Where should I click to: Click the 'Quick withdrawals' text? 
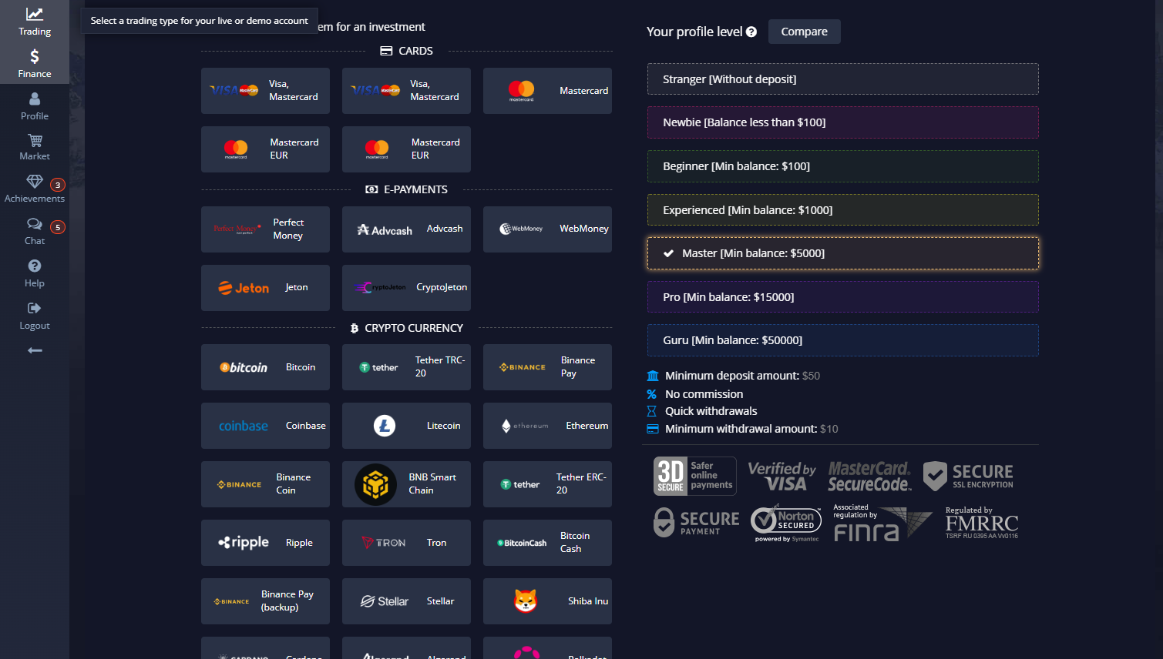click(x=711, y=411)
